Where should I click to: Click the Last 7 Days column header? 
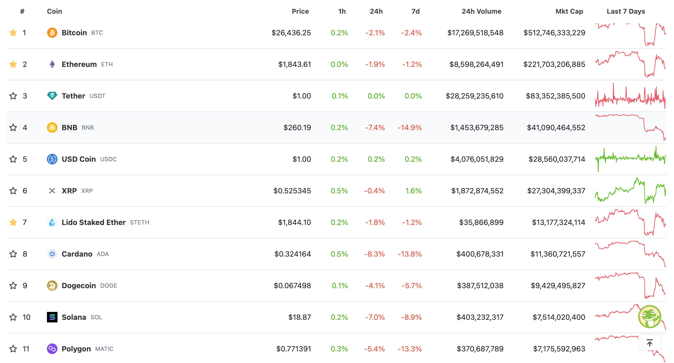[626, 11]
